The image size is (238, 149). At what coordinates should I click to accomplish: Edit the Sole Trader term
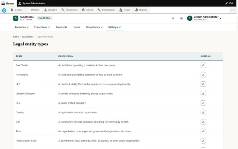point(203,65)
